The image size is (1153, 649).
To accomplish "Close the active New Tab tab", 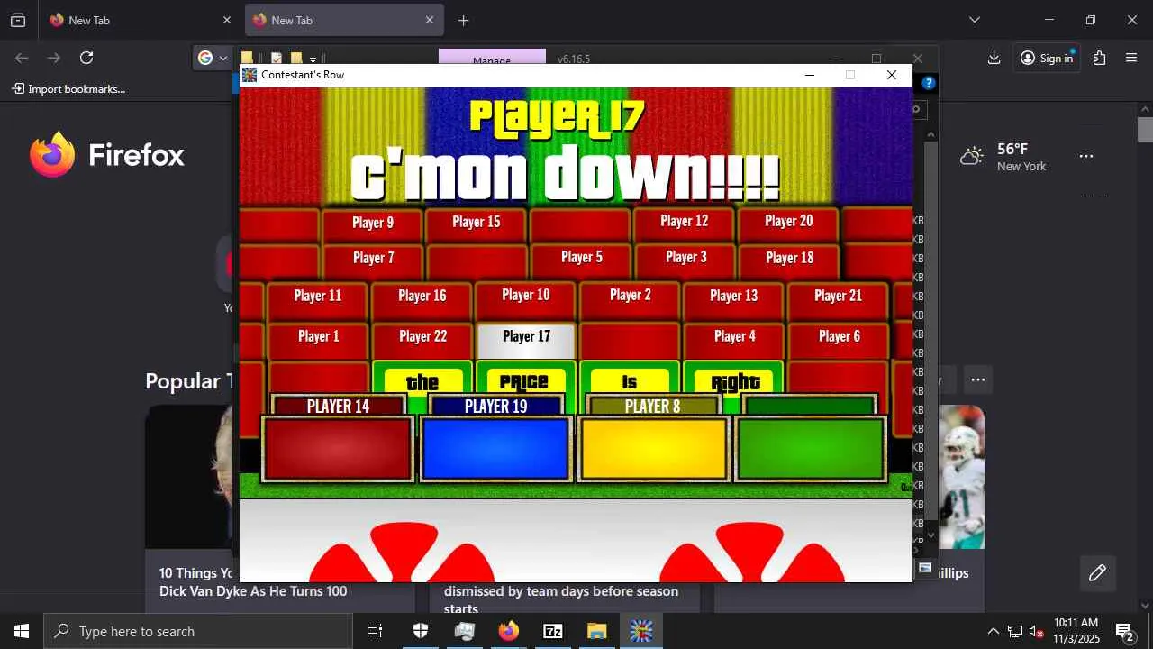I will point(430,20).
